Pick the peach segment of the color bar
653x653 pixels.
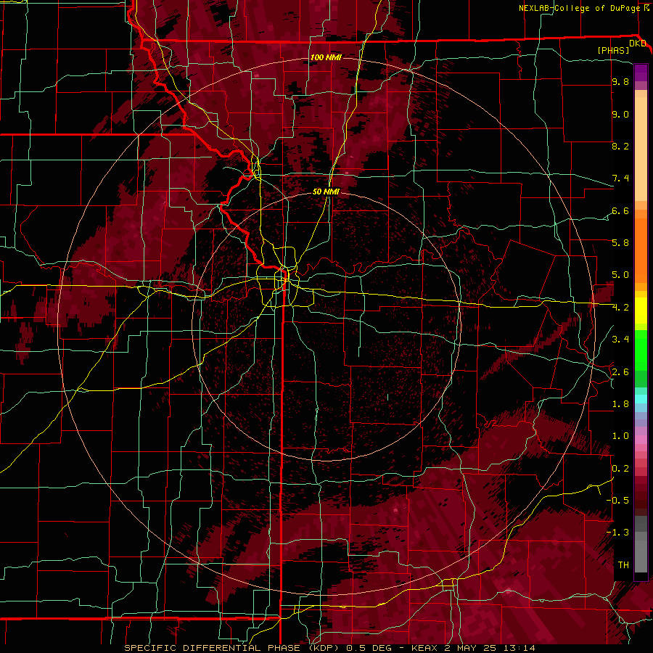pyautogui.click(x=641, y=150)
